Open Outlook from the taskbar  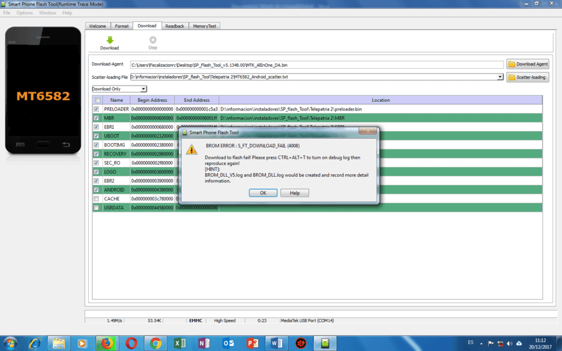click(228, 344)
